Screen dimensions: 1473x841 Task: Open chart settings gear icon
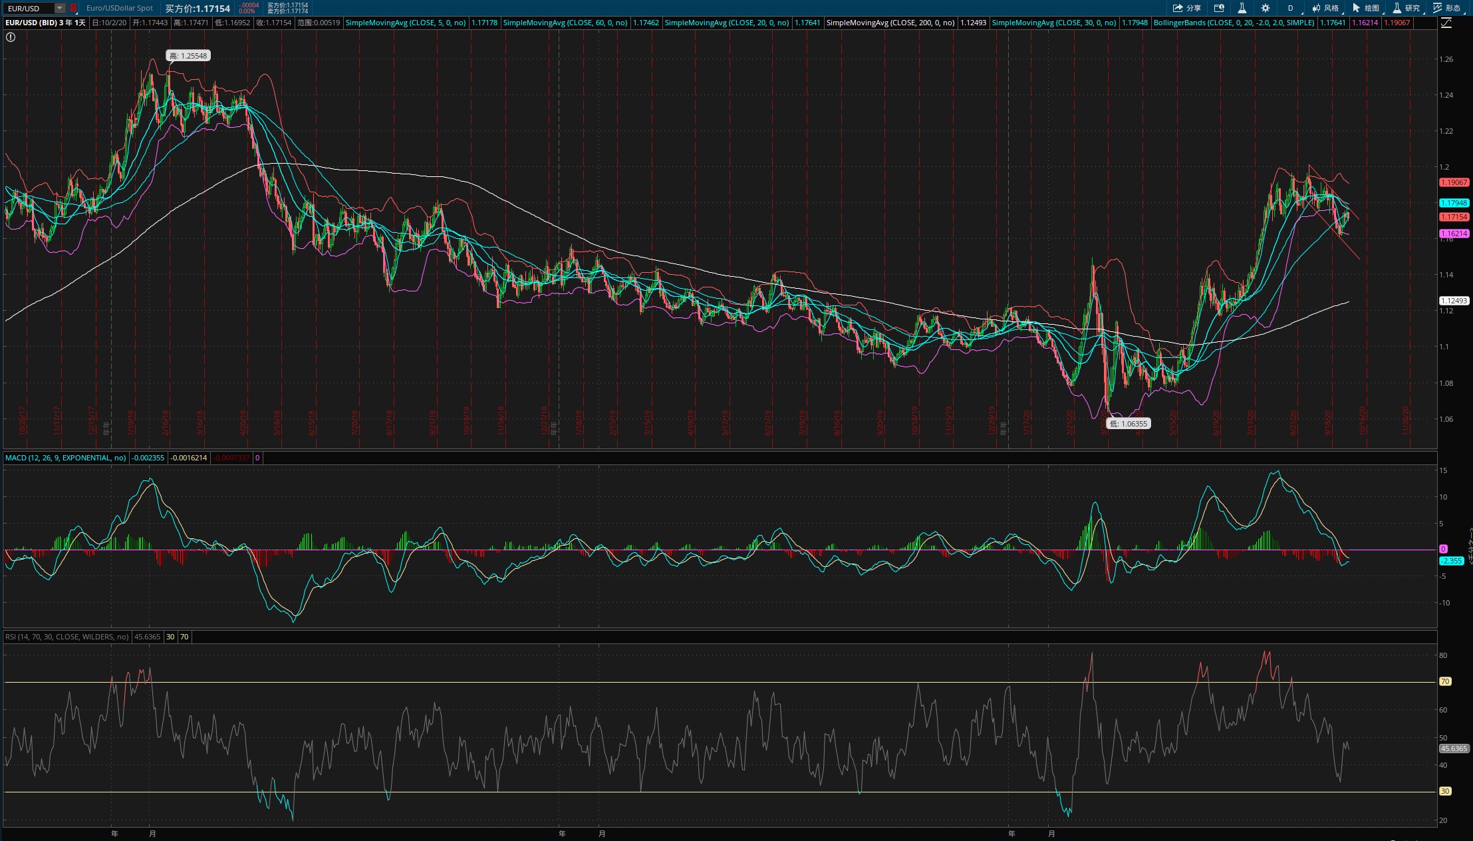pyautogui.click(x=1266, y=8)
